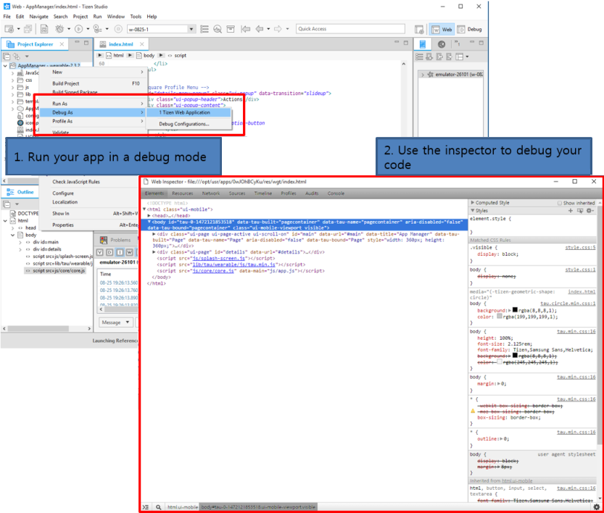Open the w-0825-1 device dropdown

190,29
